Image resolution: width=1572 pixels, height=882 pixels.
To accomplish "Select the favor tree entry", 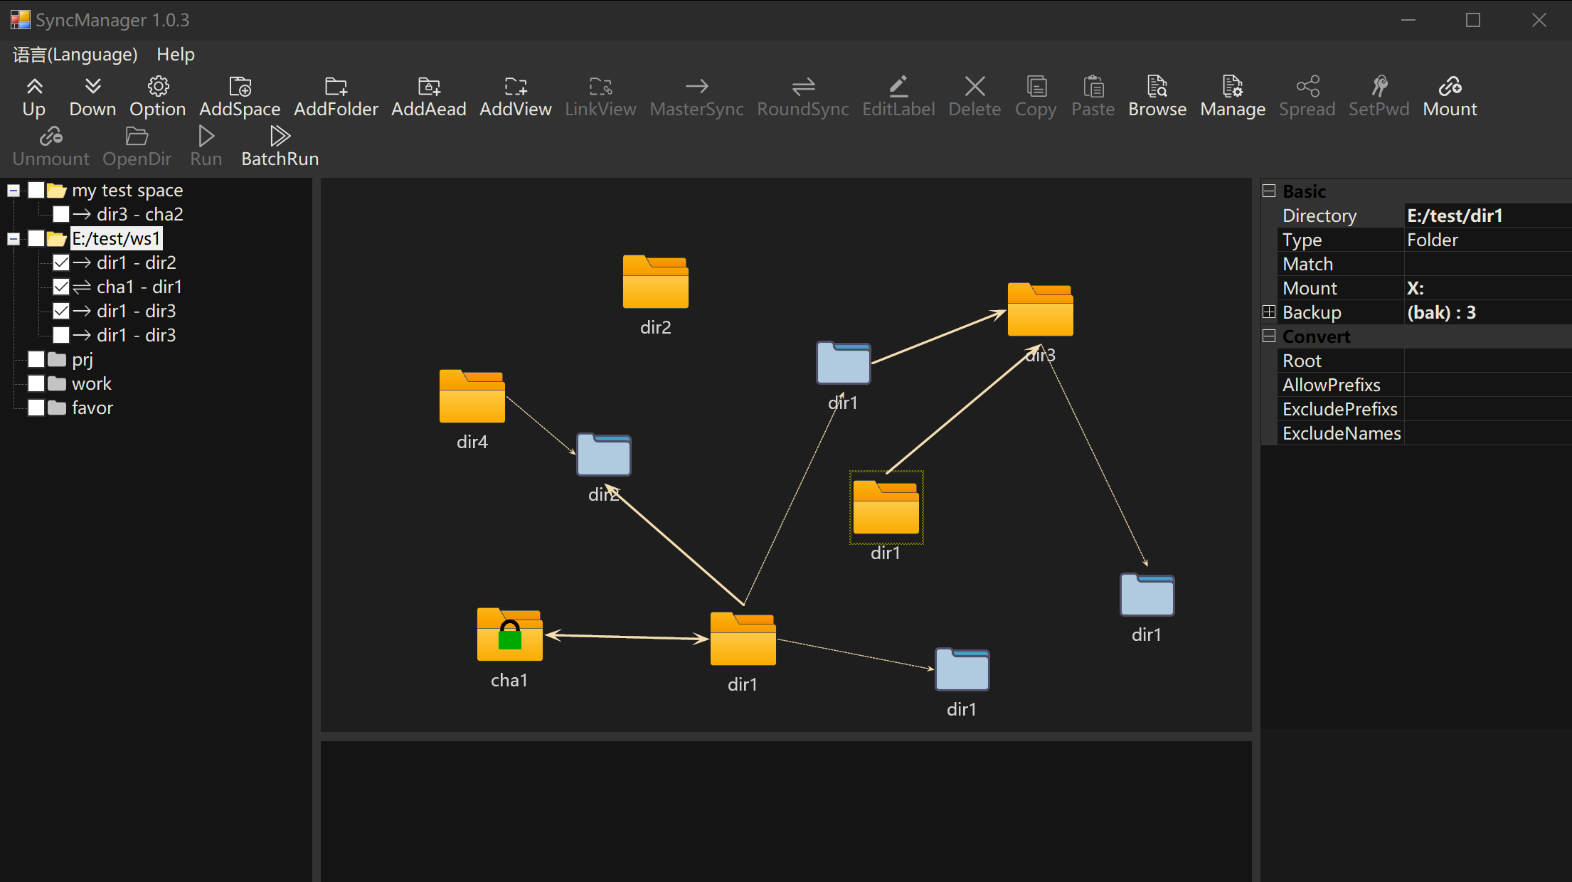I will (x=92, y=408).
